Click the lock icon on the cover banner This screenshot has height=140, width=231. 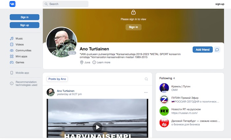[x=133, y=12]
